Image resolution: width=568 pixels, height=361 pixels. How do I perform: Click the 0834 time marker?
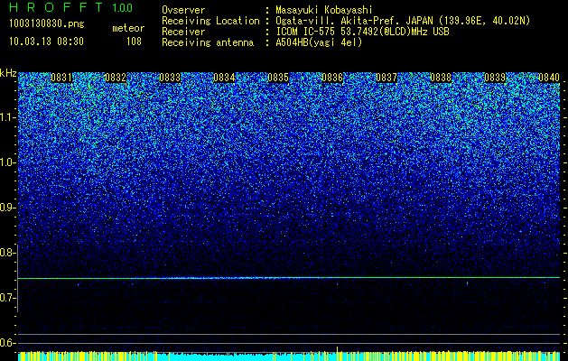[224, 78]
